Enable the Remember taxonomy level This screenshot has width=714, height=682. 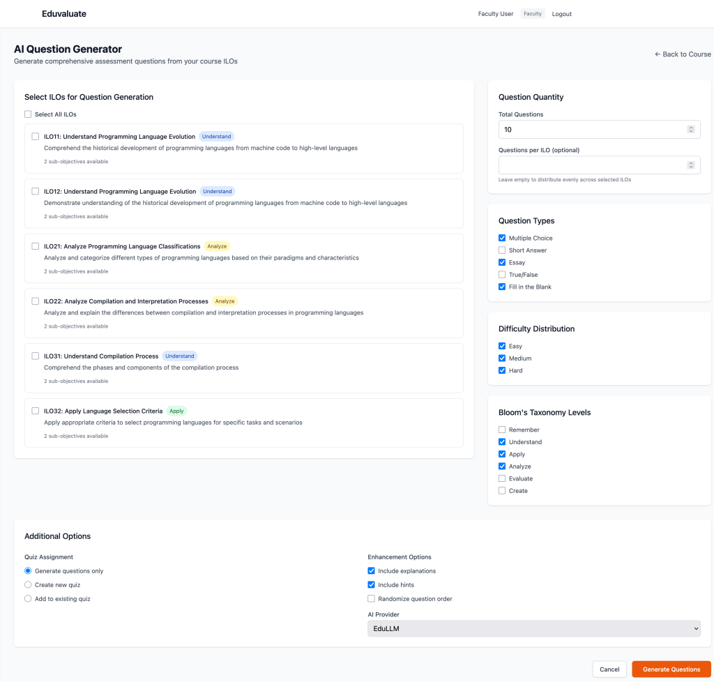502,430
